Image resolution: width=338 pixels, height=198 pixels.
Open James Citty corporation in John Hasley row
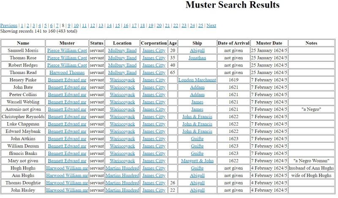[154, 190]
